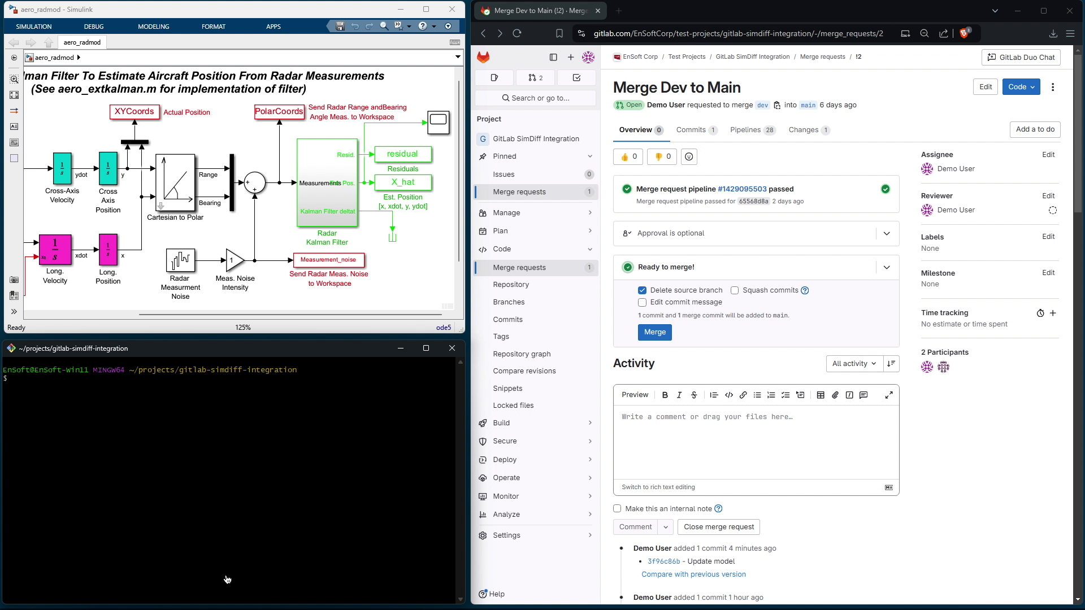
Task: Select the Image tool in Simulink palette
Action: tap(14, 142)
